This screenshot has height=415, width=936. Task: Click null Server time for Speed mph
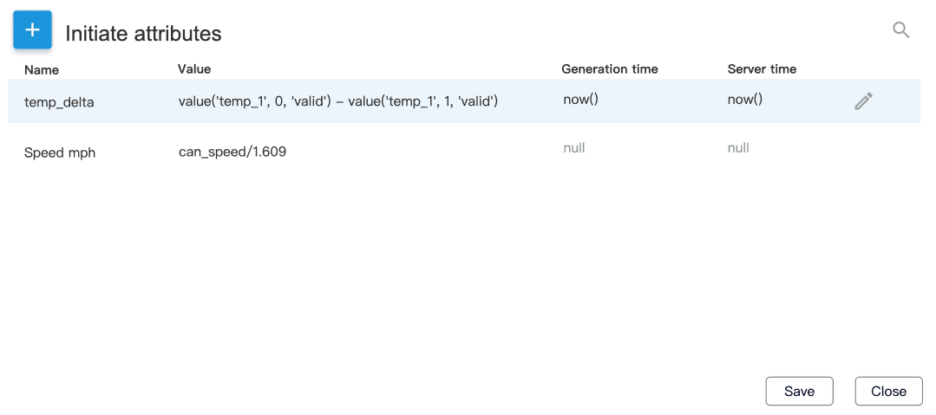(738, 148)
